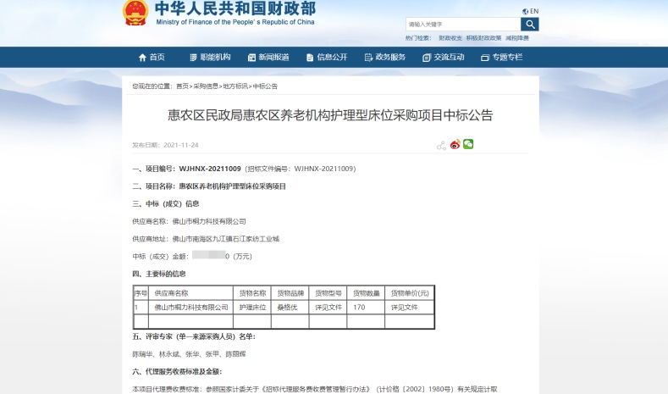
Task: Click hot search link 减税降费
Action: [x=517, y=38]
